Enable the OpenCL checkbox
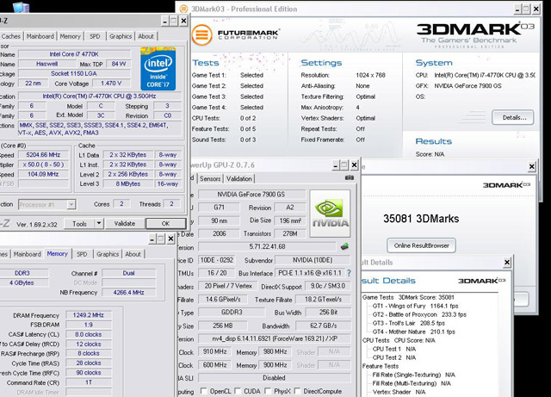Viewport: 551px width, 397px height. click(x=203, y=391)
